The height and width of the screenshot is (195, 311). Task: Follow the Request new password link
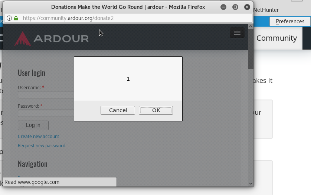[42, 145]
